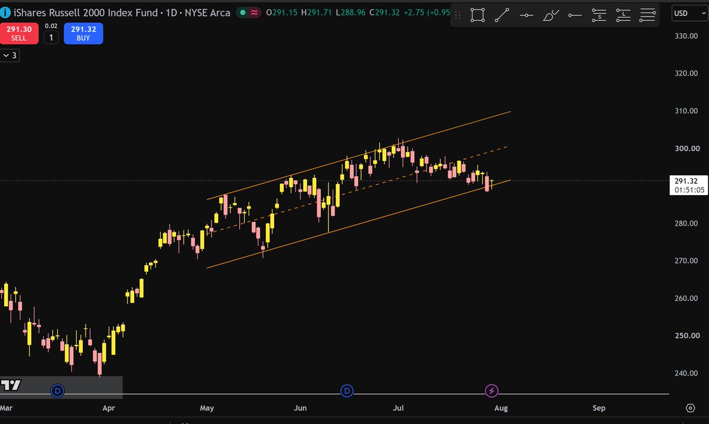Click the order quantity field showing 1
The width and height of the screenshot is (709, 424).
tap(51, 38)
